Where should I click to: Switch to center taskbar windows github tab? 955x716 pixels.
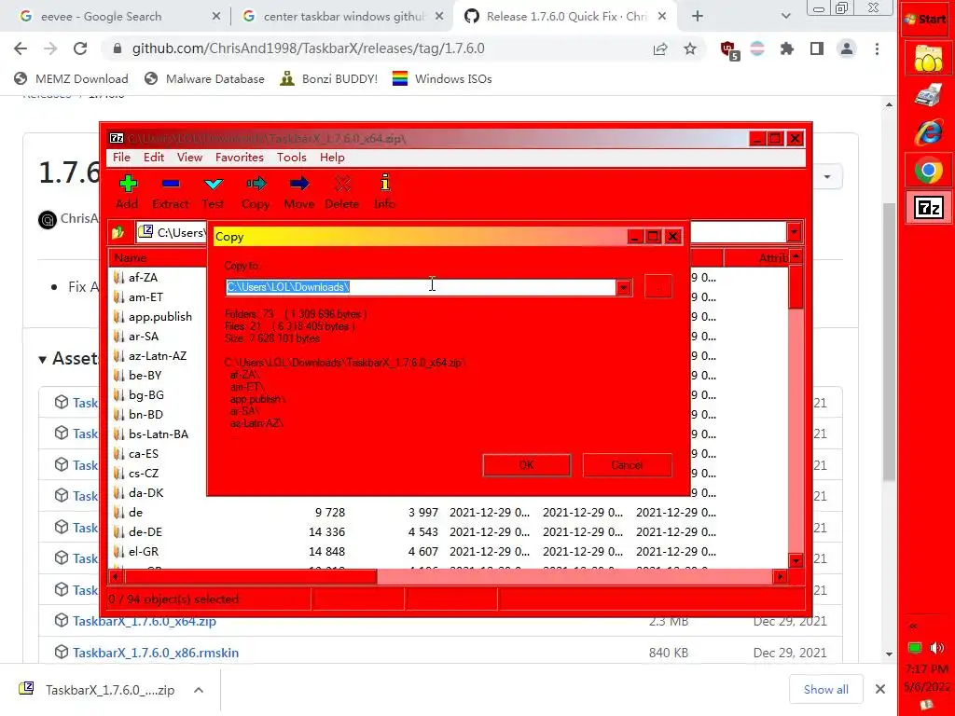pyautogui.click(x=341, y=17)
